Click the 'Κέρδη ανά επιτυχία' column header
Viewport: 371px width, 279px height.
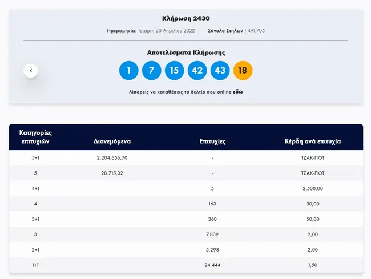pos(312,141)
